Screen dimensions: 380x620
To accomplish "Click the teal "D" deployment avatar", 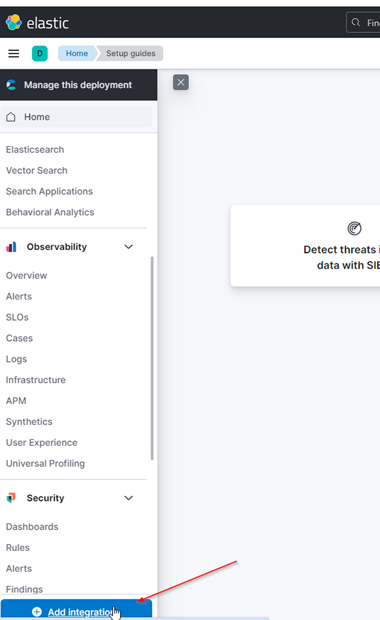I will point(39,53).
